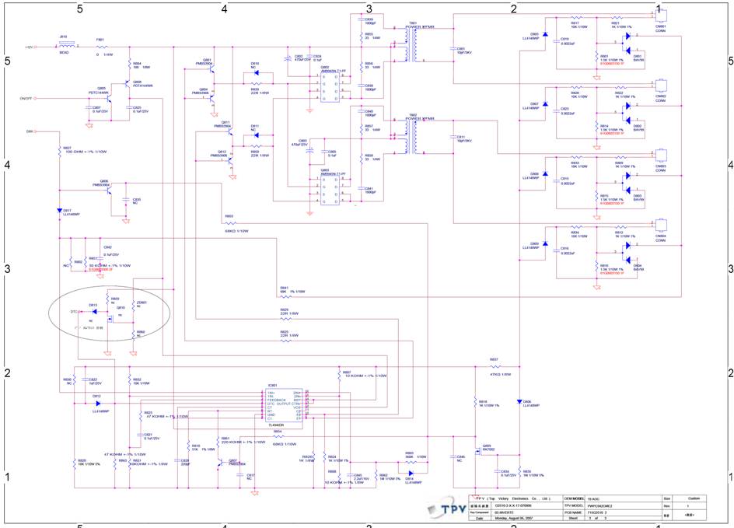734x528 pixels.
Task: Select resistor R826 22R 1/8W
Action: click(x=285, y=319)
